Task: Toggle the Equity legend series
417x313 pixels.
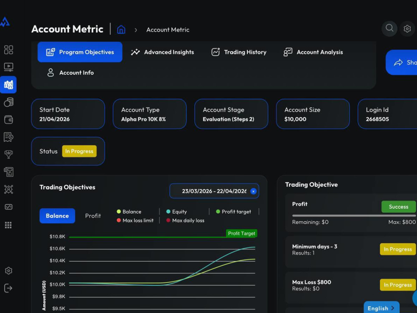Action: (176, 212)
